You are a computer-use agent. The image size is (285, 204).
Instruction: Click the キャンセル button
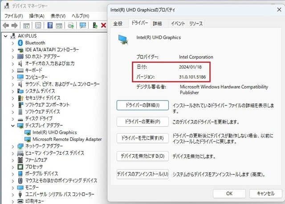[265, 194]
